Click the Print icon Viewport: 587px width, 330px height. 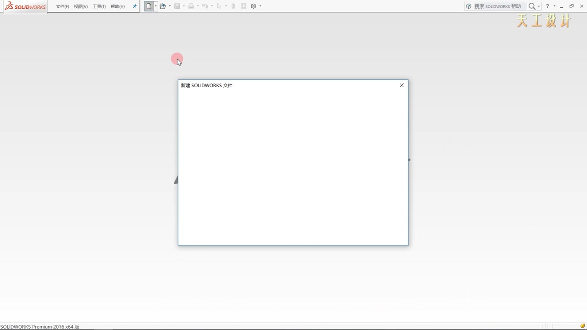click(x=191, y=6)
